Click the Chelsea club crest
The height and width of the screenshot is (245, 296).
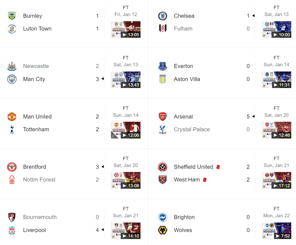(x=163, y=16)
